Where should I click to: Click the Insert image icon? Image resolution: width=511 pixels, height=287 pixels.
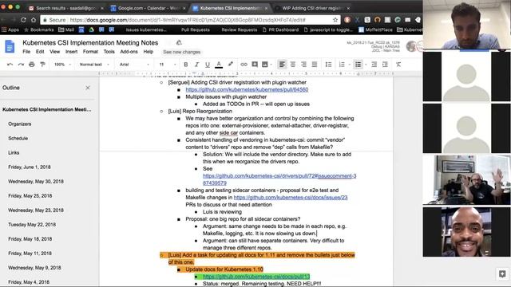[265, 65]
